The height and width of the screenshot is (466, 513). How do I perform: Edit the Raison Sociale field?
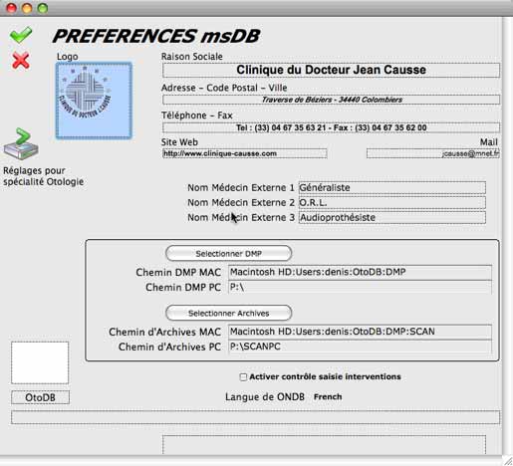[x=331, y=70]
